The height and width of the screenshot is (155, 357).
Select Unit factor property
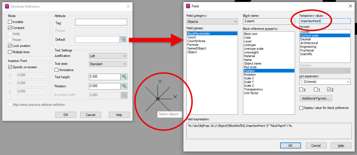point(251,93)
